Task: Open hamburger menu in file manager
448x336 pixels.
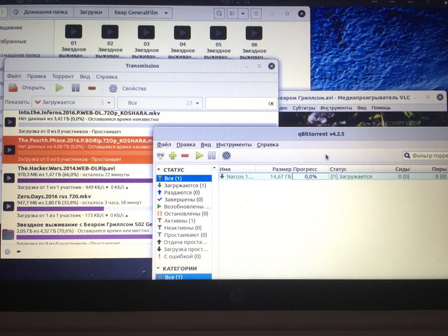Action: pyautogui.click(x=256, y=14)
